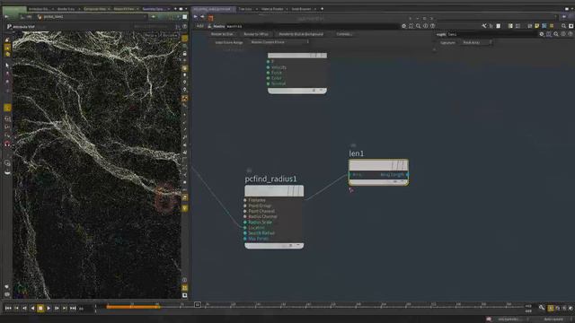
Task: Go back in network editor path
Action: coord(195,17)
